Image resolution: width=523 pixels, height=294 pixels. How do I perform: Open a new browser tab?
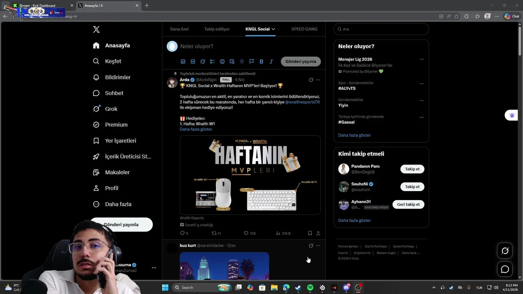pyautogui.click(x=147, y=5)
